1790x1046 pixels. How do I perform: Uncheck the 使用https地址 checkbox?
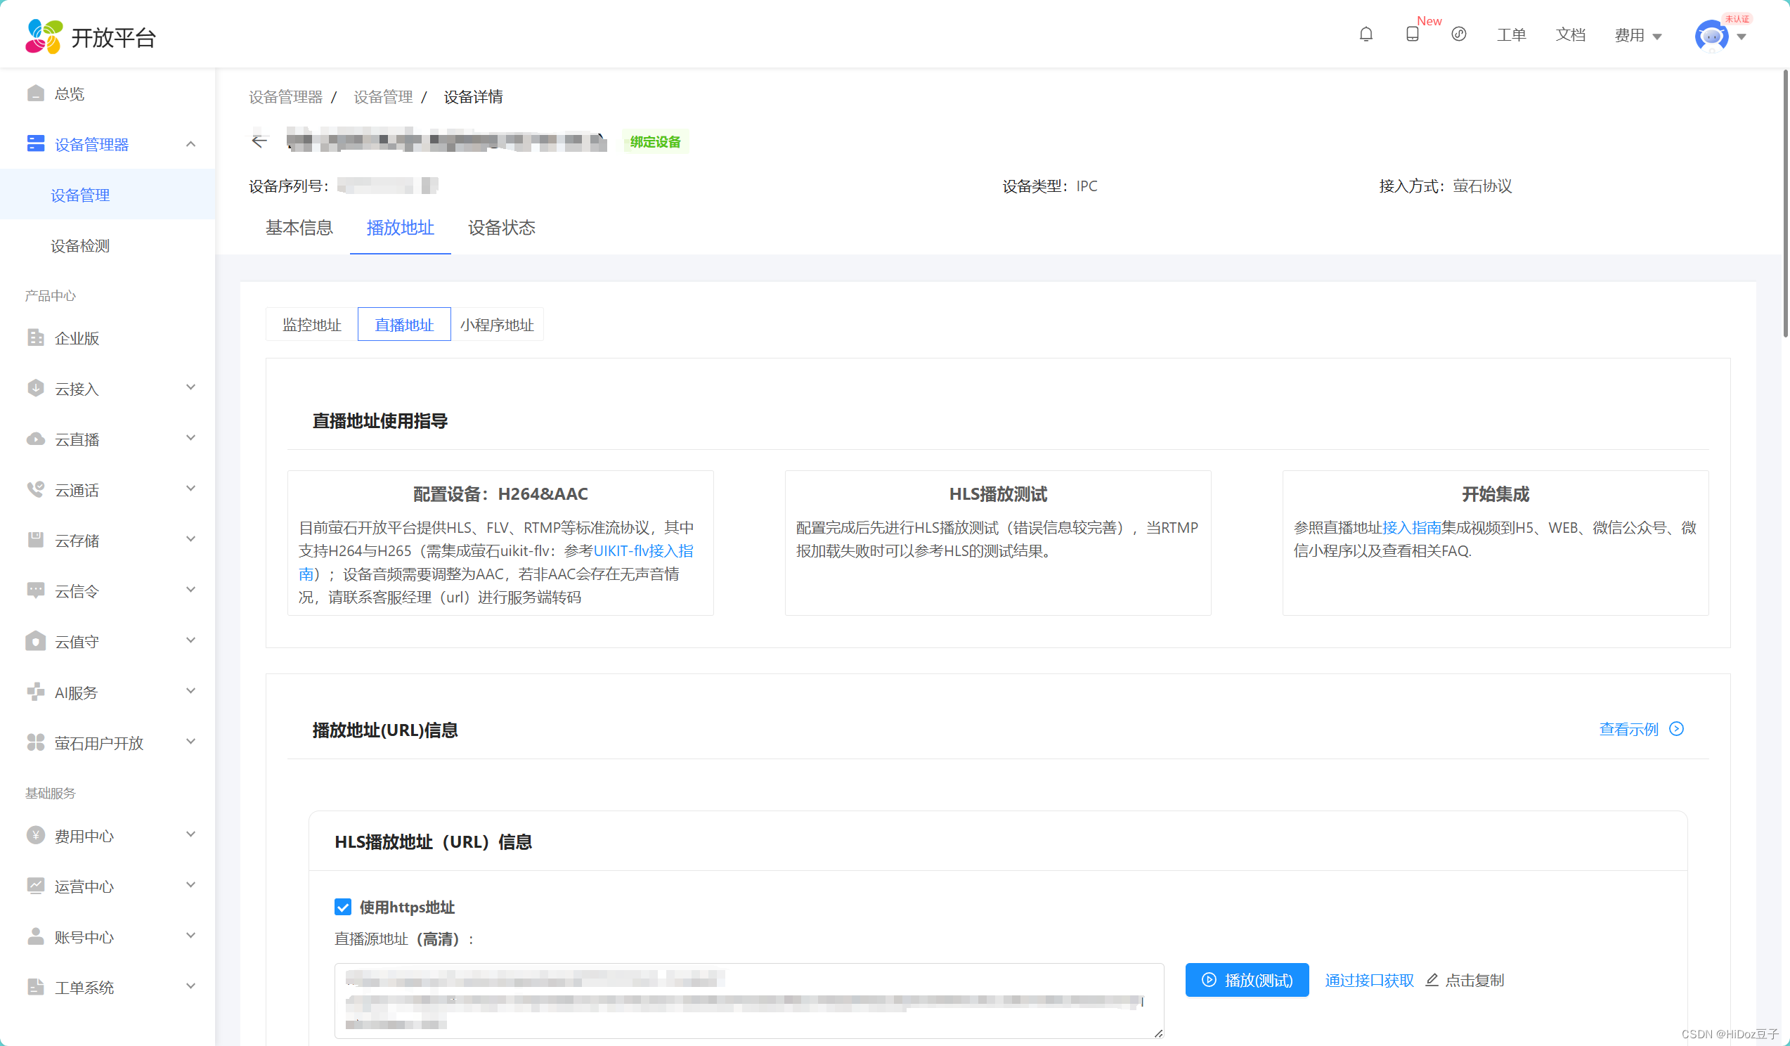click(x=343, y=907)
